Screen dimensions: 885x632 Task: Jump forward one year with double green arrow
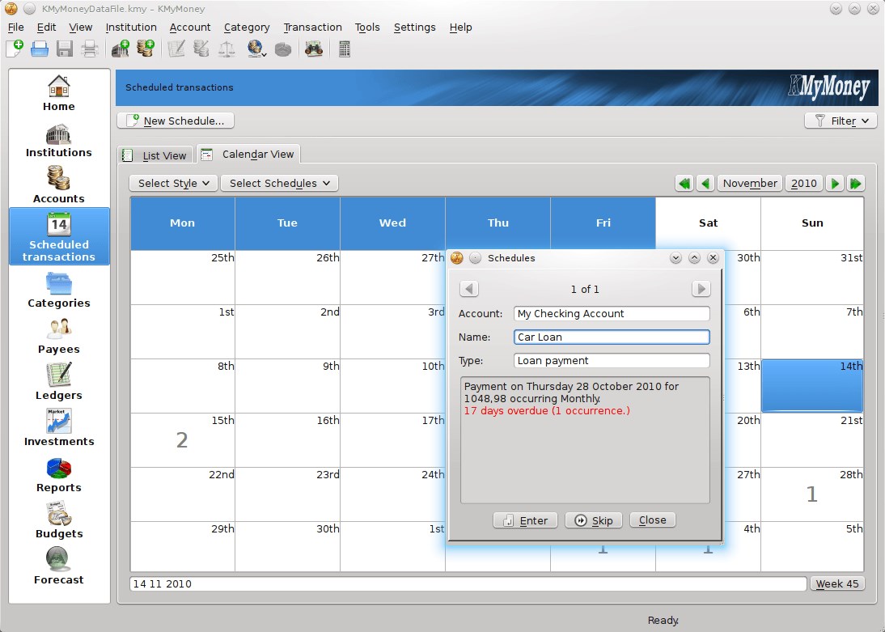[855, 184]
